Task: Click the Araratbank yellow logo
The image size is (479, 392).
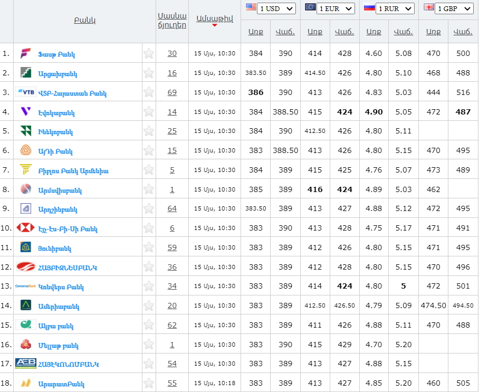Action: (26, 383)
